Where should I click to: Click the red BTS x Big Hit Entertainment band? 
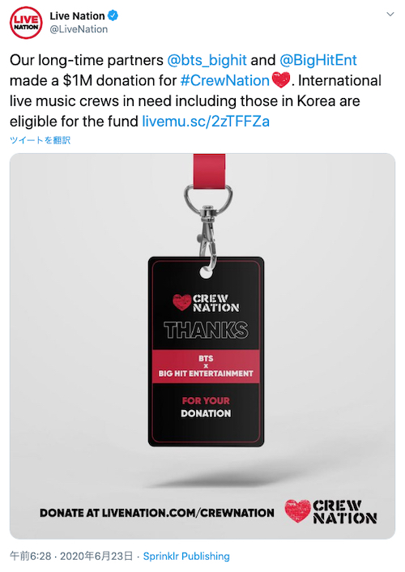tap(206, 366)
